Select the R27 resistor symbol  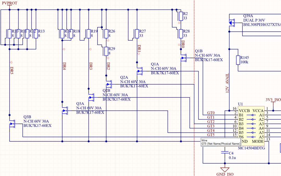click(137, 34)
